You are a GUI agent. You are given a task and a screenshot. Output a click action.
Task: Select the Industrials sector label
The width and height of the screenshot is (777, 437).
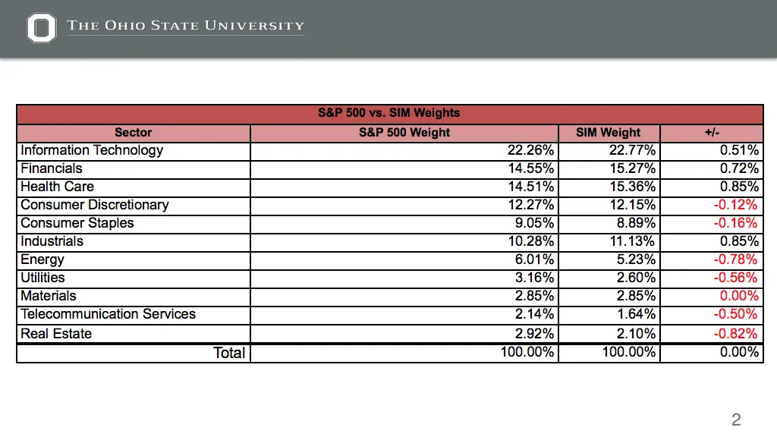(x=52, y=241)
